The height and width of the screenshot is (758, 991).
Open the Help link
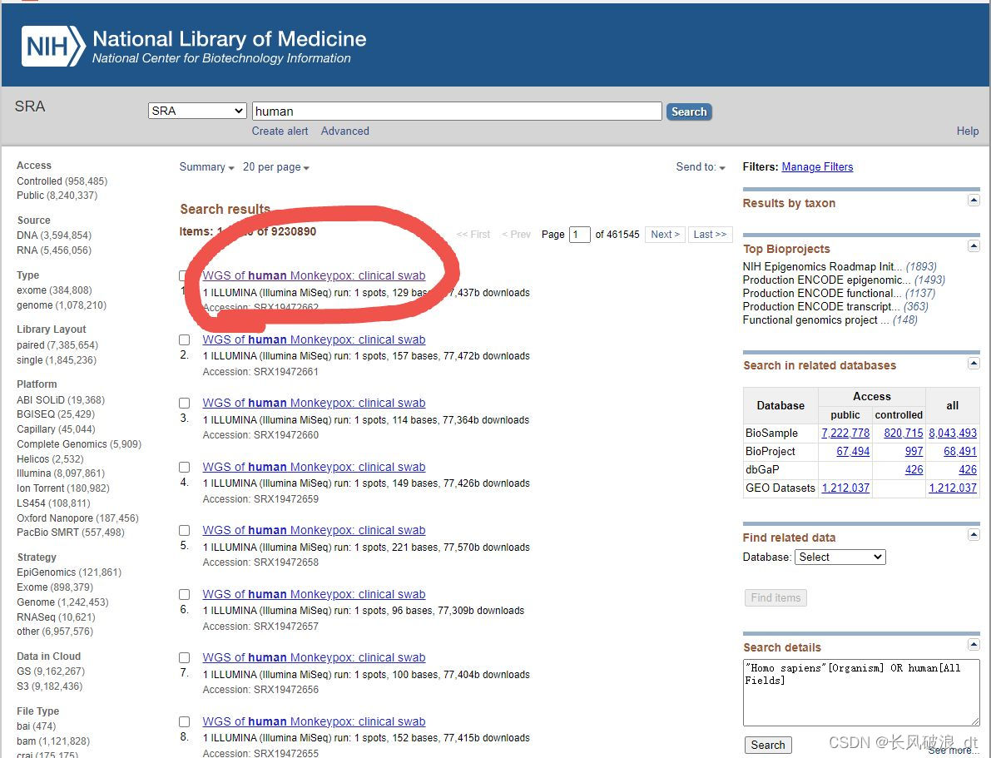click(x=968, y=131)
